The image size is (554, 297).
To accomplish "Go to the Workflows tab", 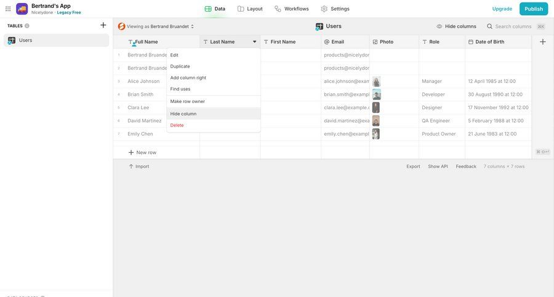I will (x=292, y=9).
